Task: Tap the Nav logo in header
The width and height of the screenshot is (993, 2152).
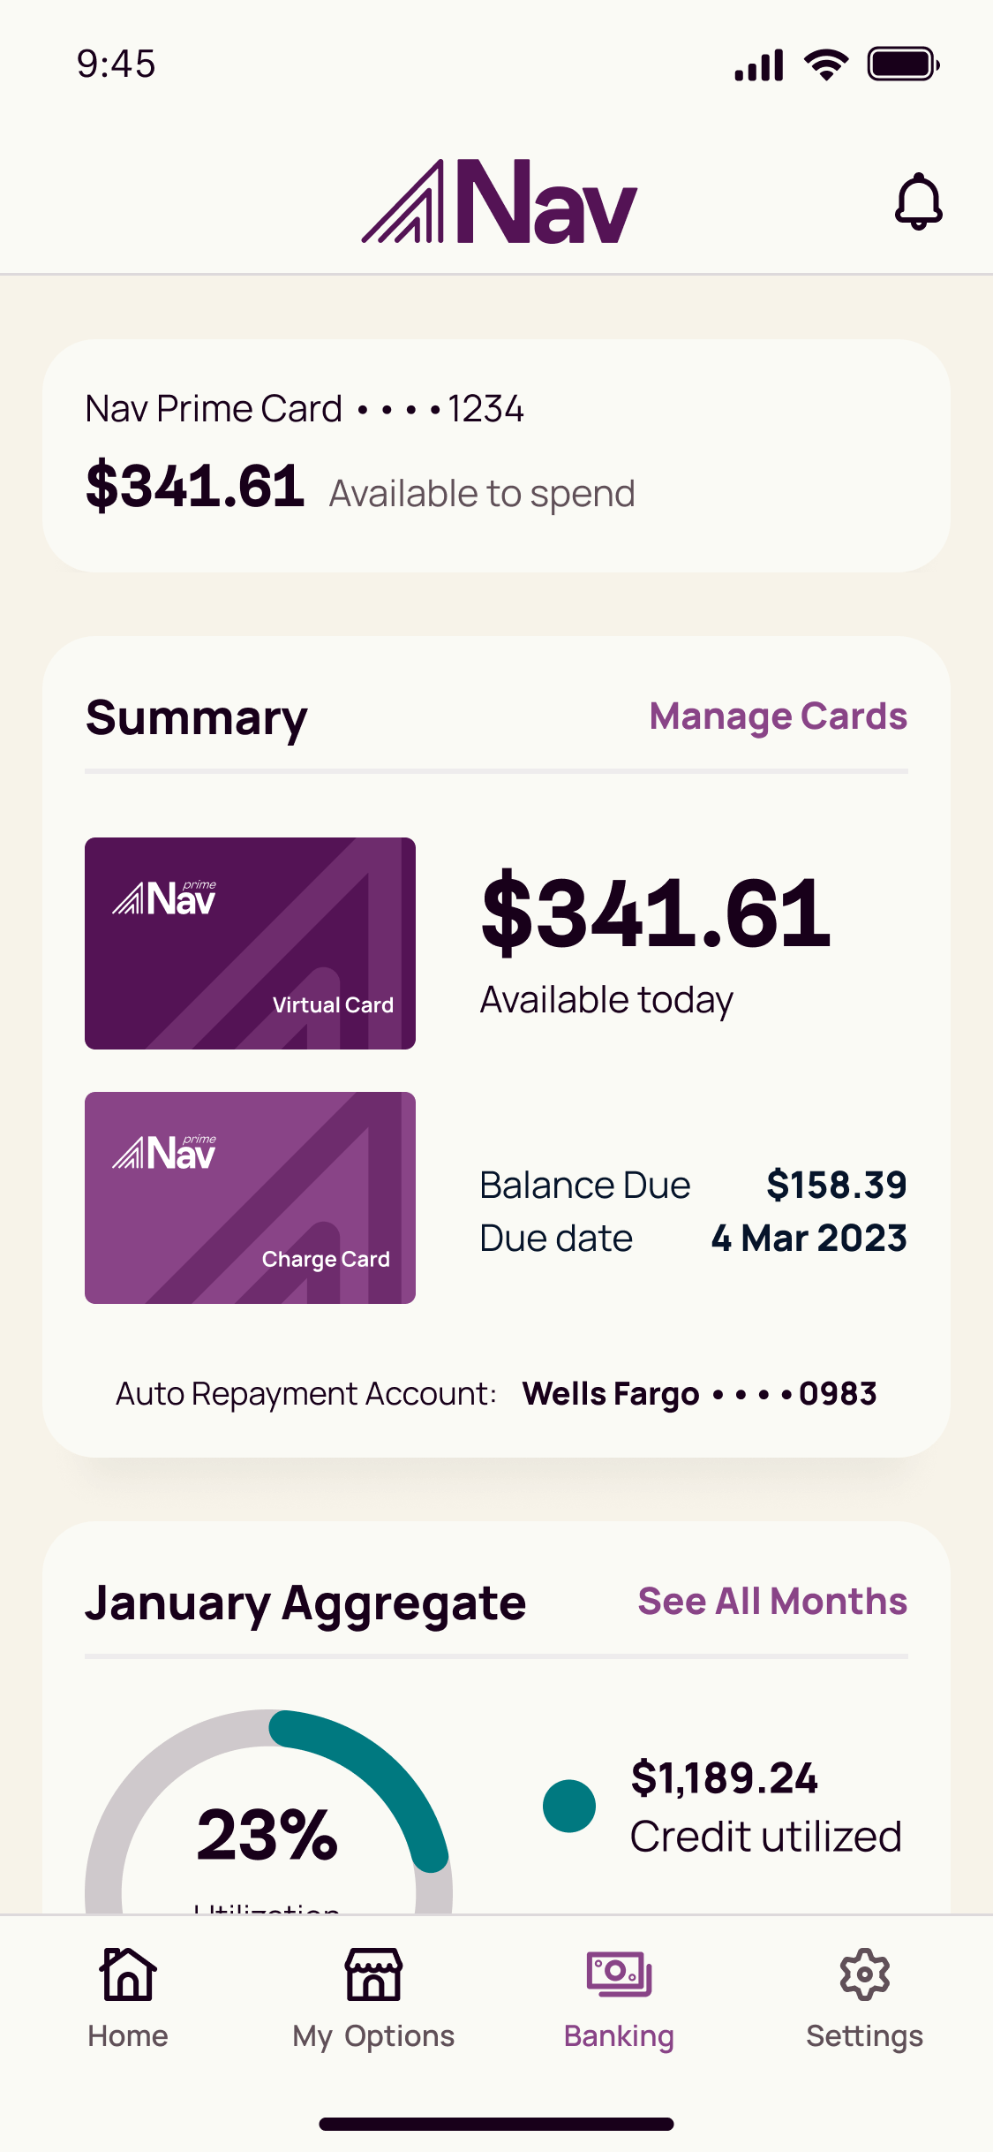Action: (x=500, y=202)
